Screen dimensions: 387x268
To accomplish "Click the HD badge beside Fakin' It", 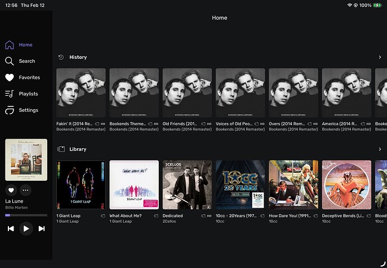I will pyautogui.click(x=103, y=124).
